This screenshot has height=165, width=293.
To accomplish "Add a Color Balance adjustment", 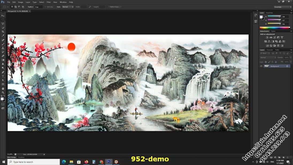I will pos(269,42).
